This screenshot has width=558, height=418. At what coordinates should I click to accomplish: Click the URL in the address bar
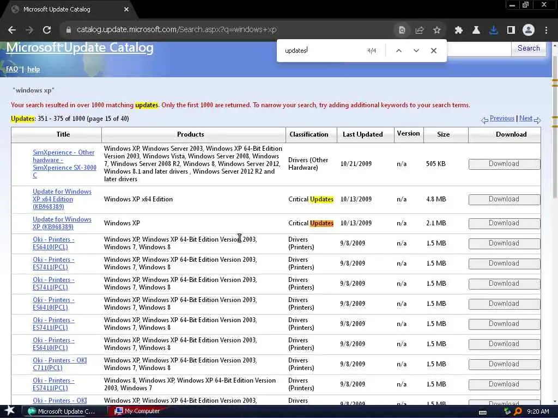[177, 30]
